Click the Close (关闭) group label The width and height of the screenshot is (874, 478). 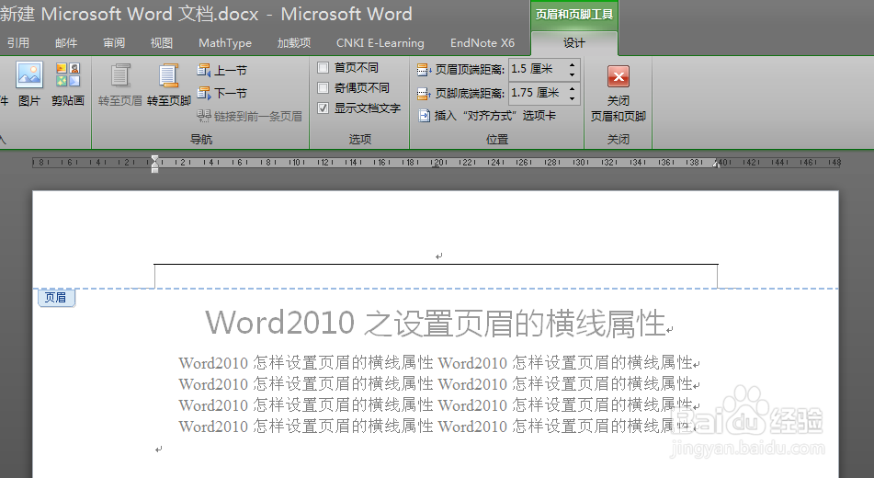coord(619,139)
